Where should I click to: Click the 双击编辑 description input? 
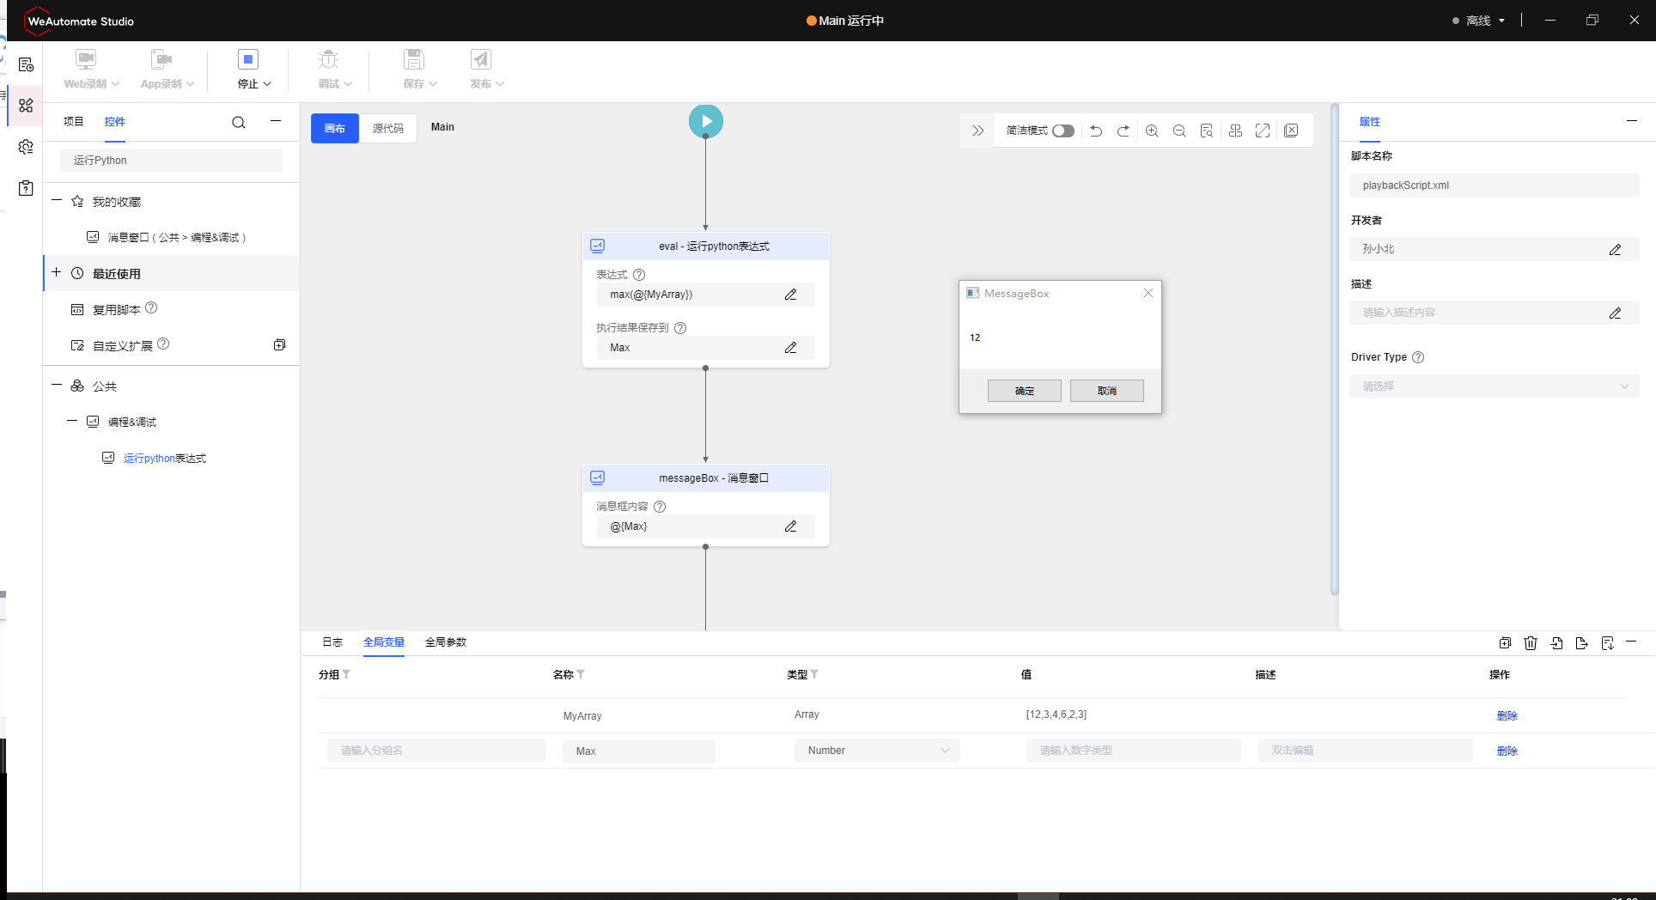[1366, 751]
